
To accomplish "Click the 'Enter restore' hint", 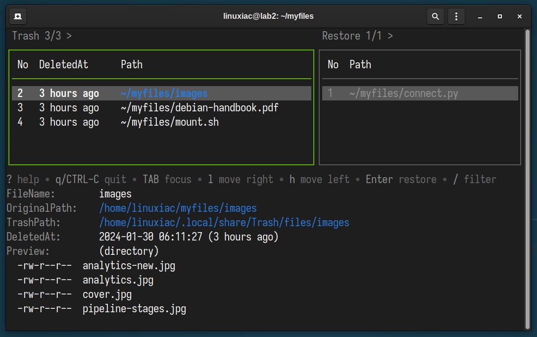I will click(x=401, y=179).
